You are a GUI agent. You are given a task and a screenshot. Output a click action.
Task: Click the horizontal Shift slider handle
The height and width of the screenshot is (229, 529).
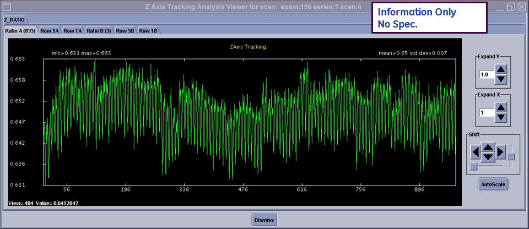pos(474,166)
